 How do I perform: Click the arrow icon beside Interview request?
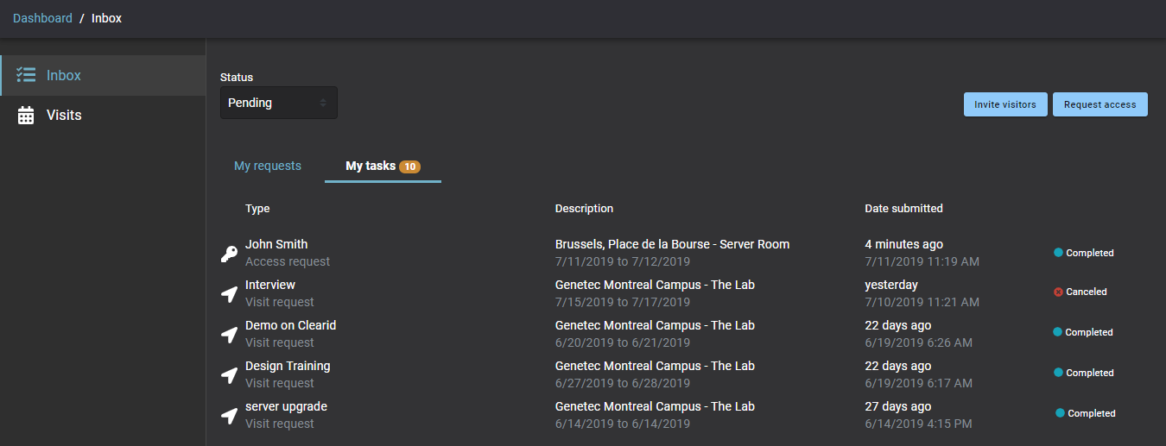pyautogui.click(x=229, y=294)
